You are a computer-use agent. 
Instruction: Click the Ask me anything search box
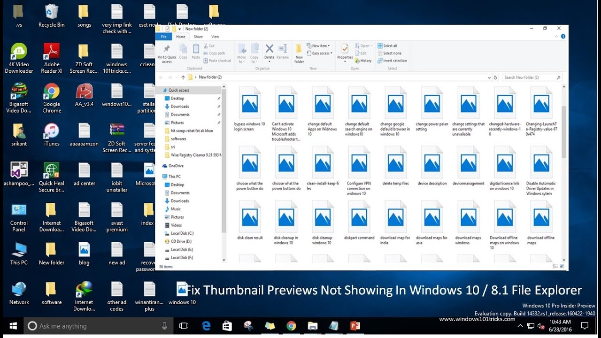coord(99,326)
